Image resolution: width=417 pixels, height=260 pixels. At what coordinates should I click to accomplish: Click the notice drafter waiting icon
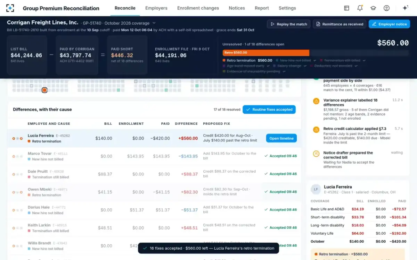[x=316, y=154]
